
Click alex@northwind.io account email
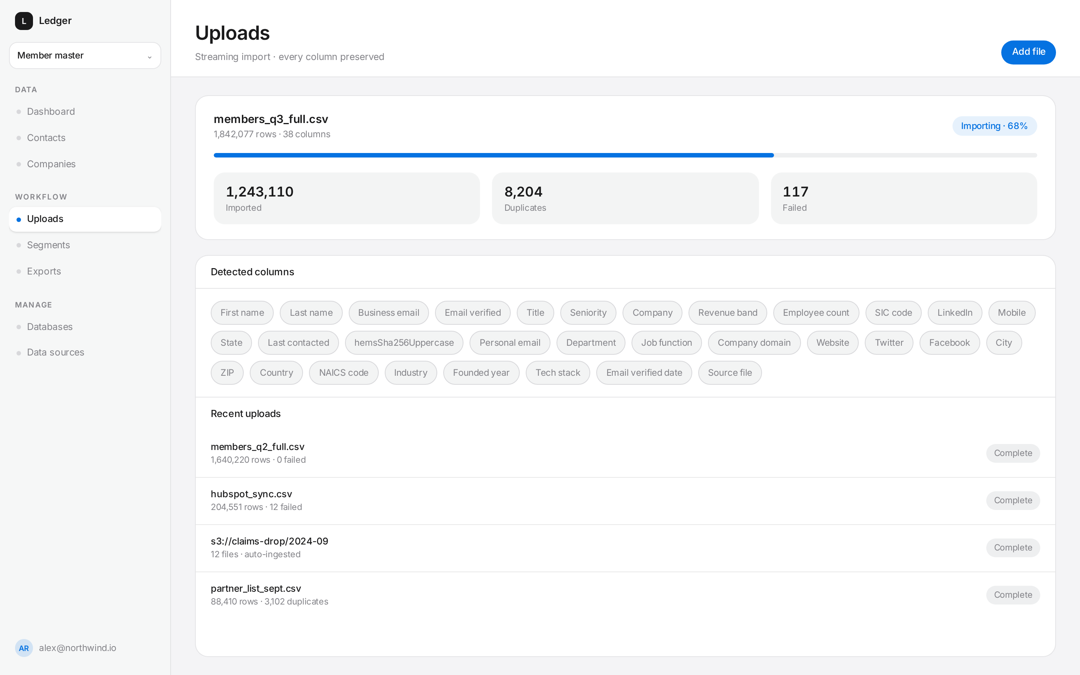click(77, 648)
